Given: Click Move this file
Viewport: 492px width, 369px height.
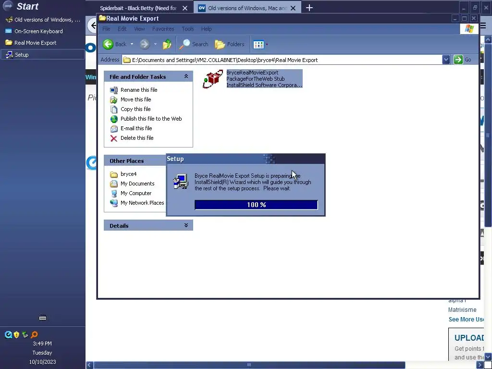Looking at the screenshot, I should (x=136, y=99).
